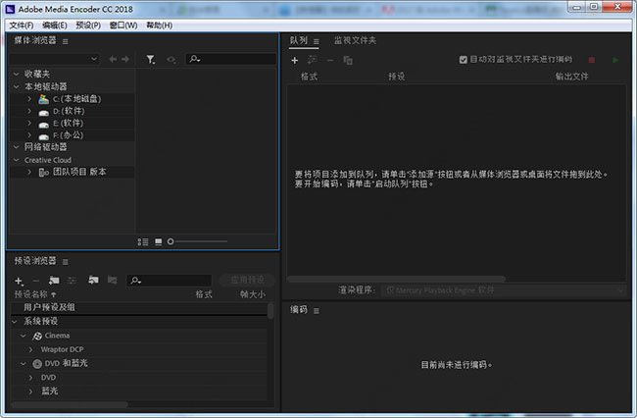
Task: Open the 窗口(W) menu
Action: 123,26
